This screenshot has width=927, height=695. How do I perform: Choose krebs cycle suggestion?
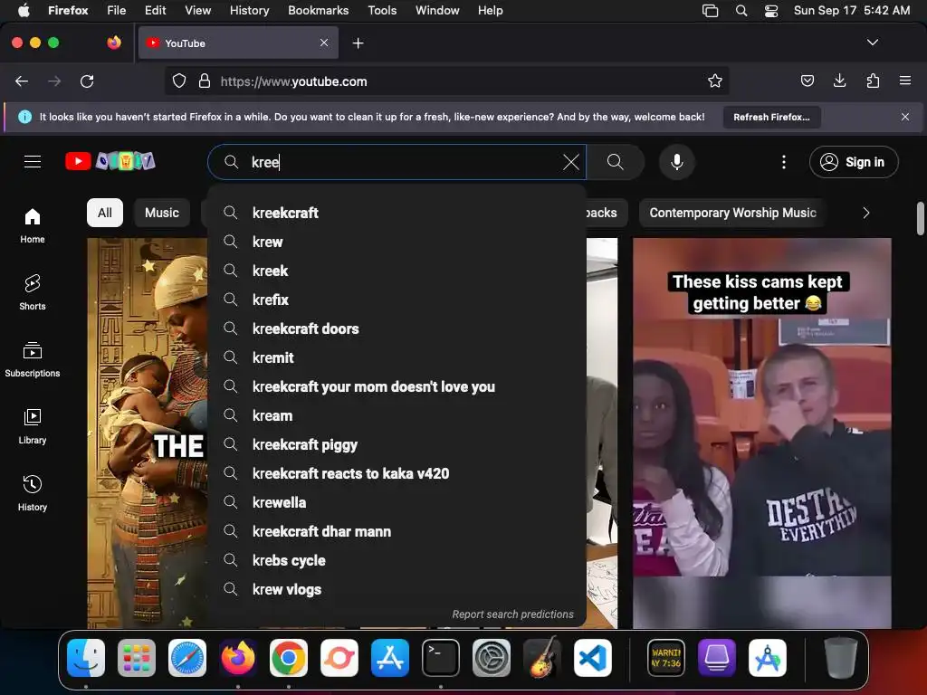[397, 560]
